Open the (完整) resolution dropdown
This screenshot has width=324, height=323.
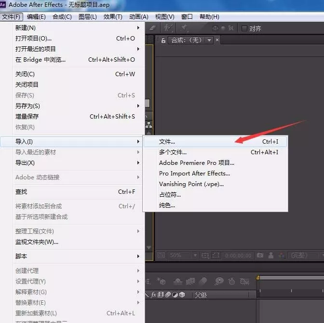pyautogui.click(x=305, y=256)
